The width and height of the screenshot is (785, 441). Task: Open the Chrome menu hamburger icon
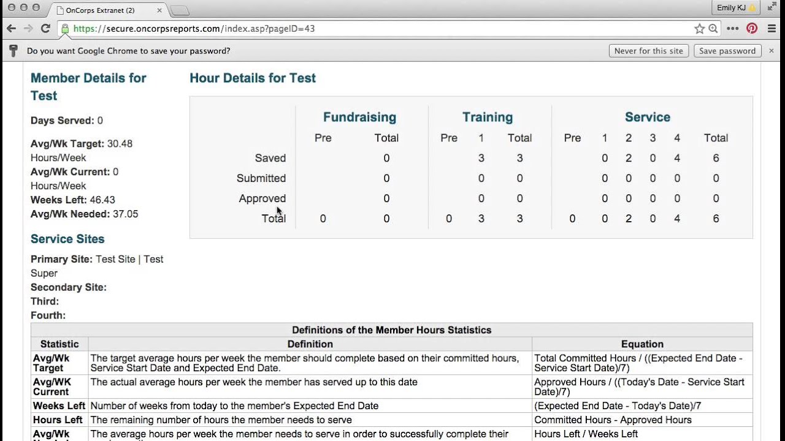coord(772,29)
